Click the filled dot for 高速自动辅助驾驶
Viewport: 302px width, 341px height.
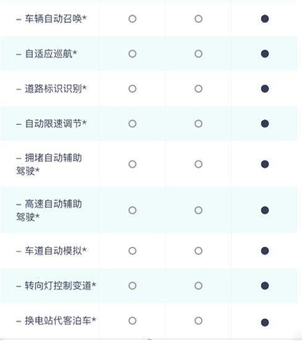265,210
